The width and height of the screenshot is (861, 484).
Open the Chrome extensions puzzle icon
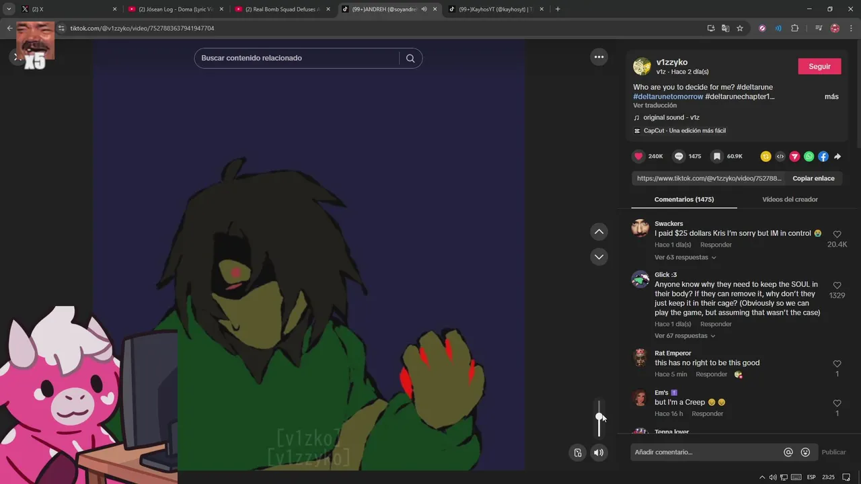[795, 28]
